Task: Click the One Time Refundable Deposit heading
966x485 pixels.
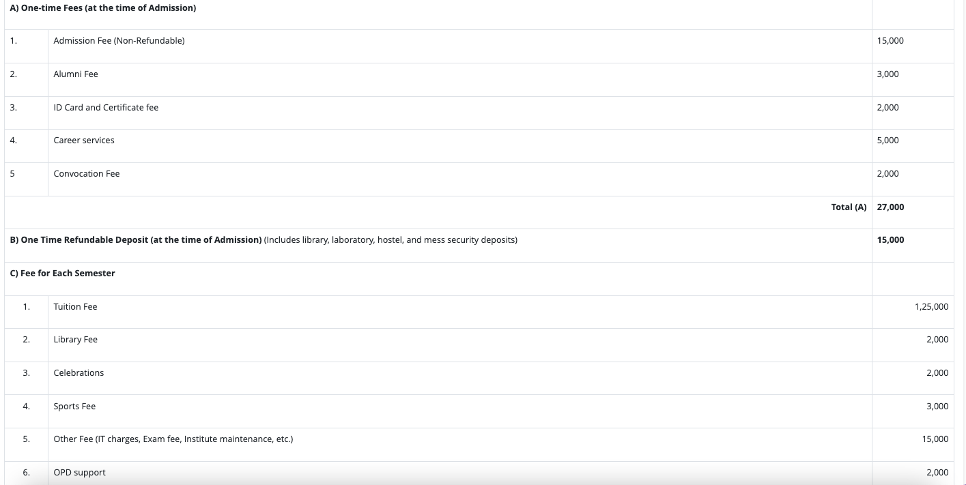Action: point(137,240)
